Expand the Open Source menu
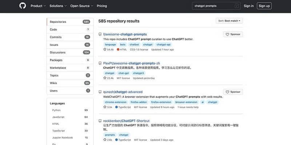 point(81,6)
